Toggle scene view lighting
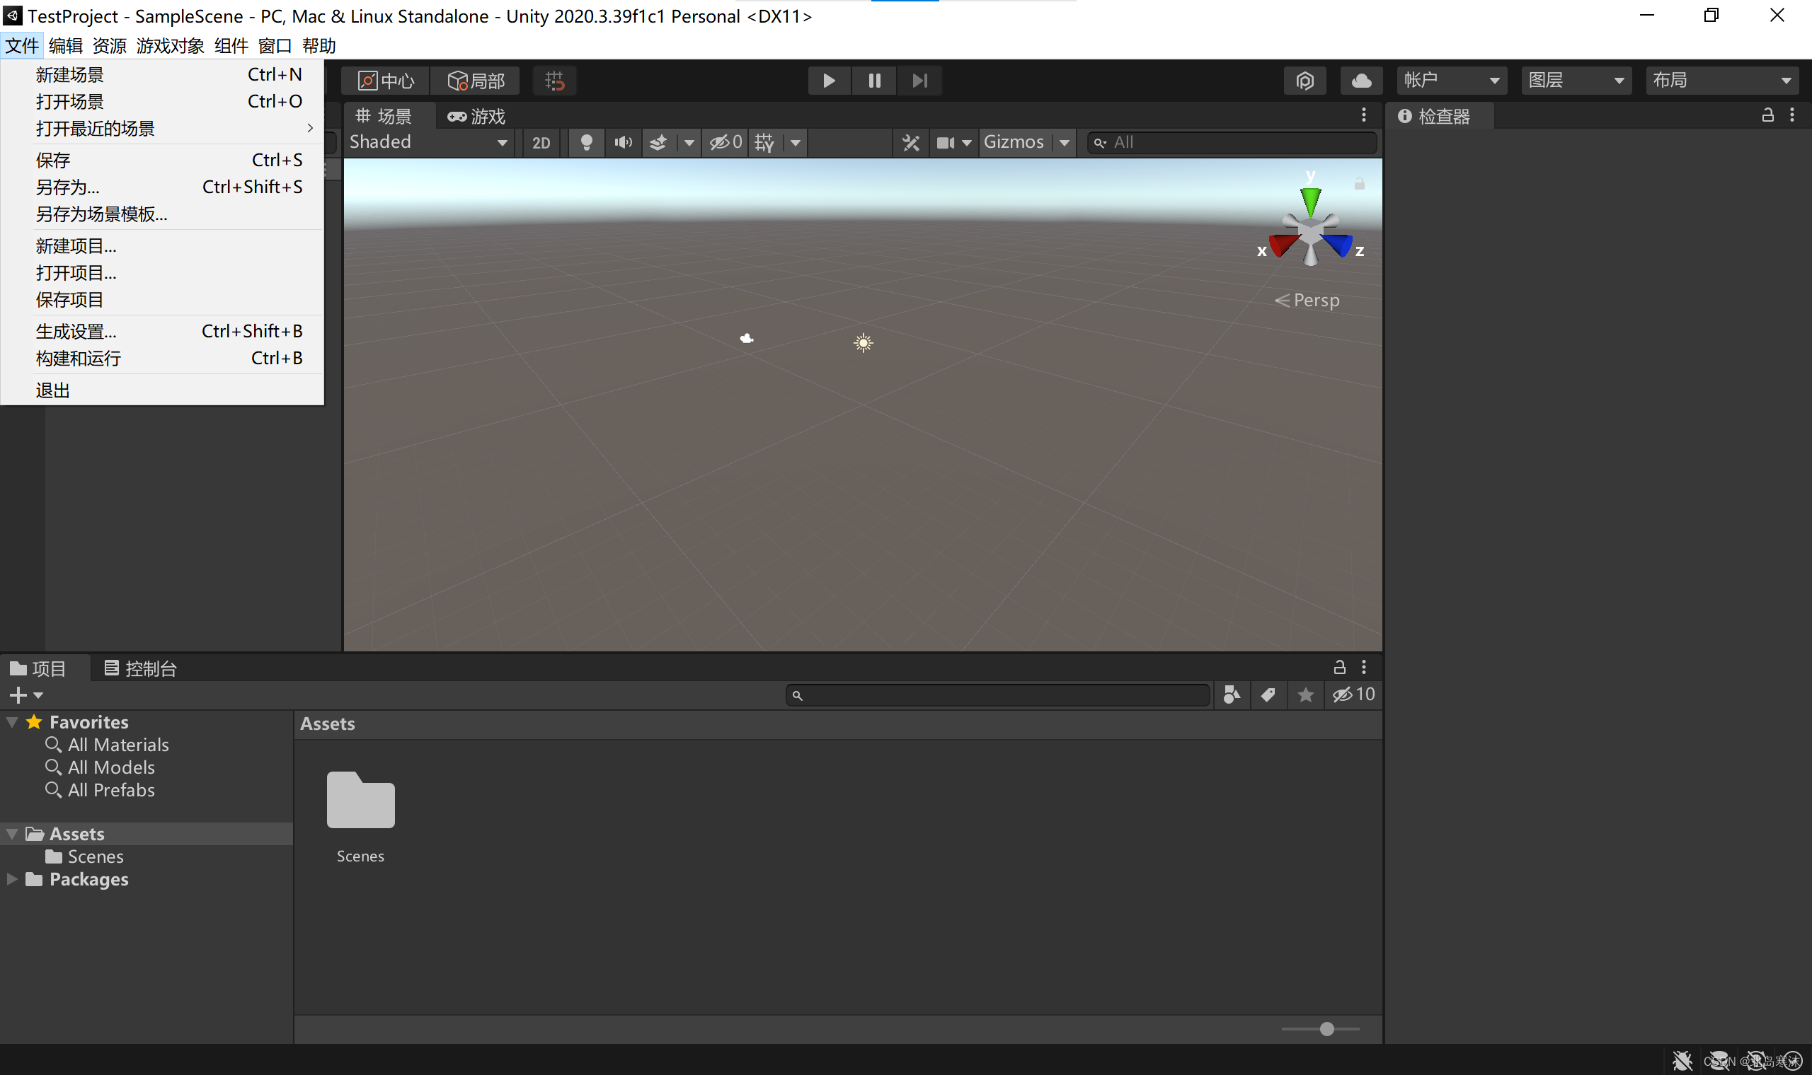This screenshot has width=1812, height=1075. coord(586,142)
